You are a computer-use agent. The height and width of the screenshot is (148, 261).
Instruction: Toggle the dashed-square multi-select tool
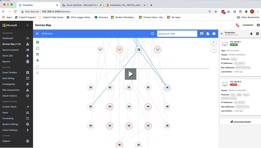pyautogui.click(x=37, y=67)
